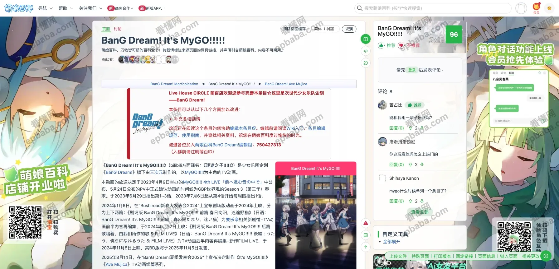
Task: Click the sidebar panel toggle icon
Action: [x=366, y=235]
